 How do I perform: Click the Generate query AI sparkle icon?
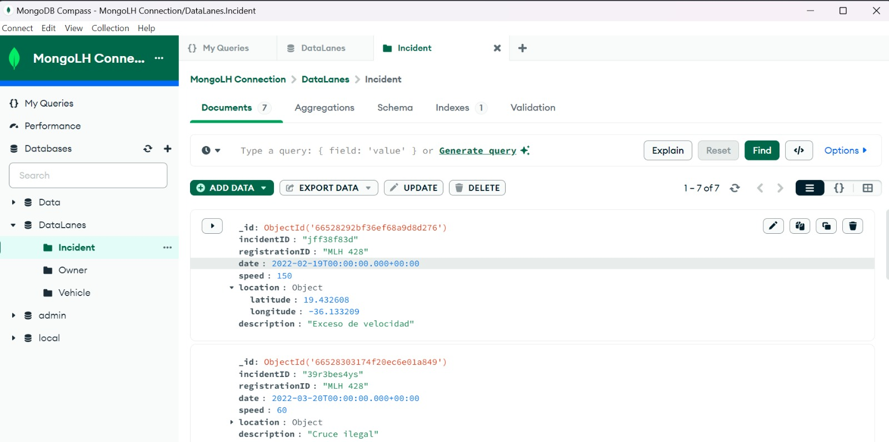pos(525,150)
